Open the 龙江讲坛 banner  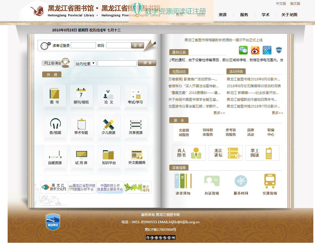pos(226,153)
